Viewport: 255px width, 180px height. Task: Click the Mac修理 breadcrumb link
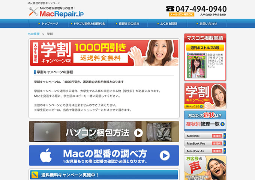pyautogui.click(x=33, y=34)
